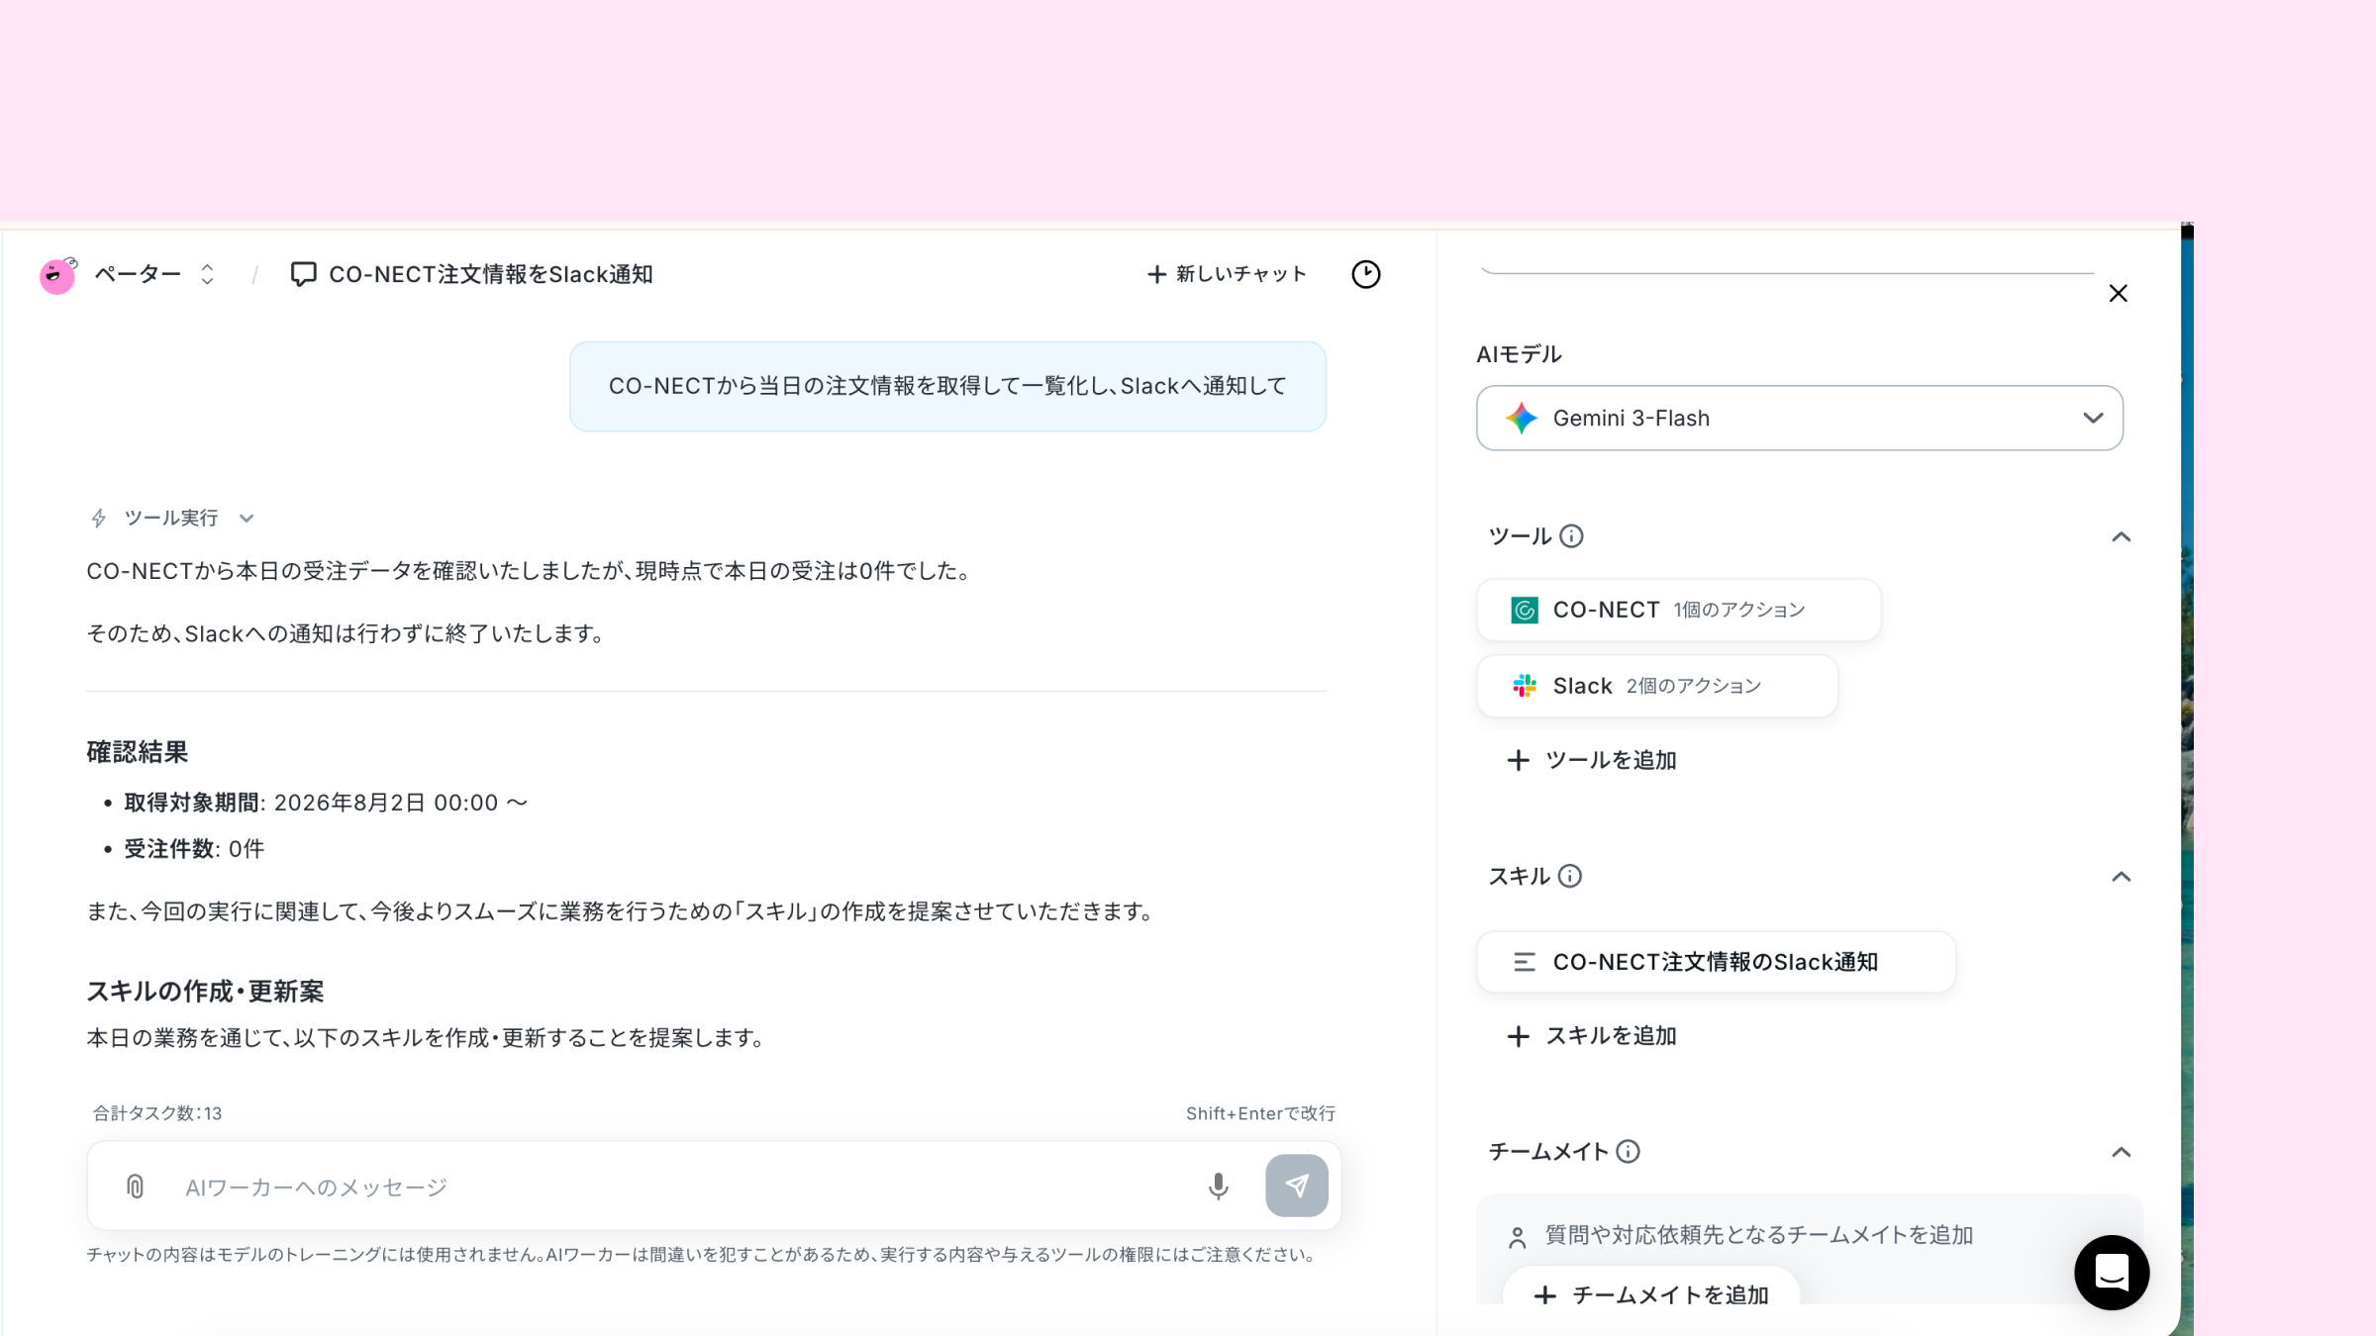
Task: Collapse the ツール section
Action: [2121, 536]
